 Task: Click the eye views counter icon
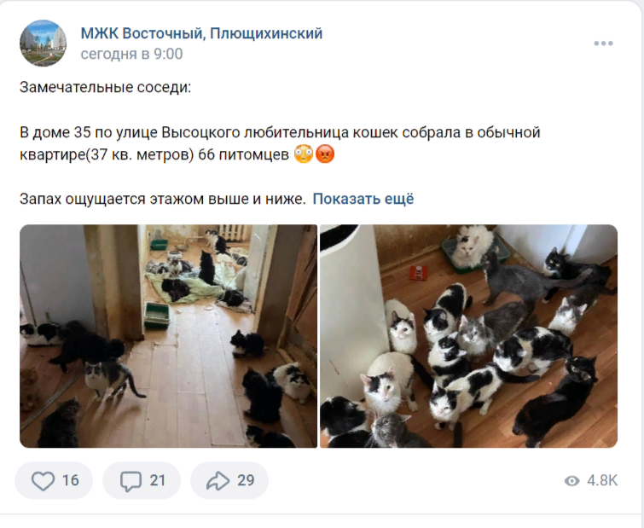click(571, 480)
